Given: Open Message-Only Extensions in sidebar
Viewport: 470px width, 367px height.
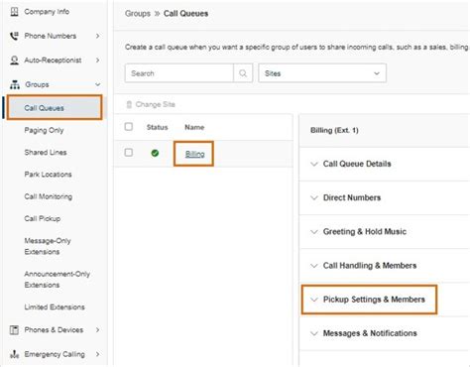Looking at the screenshot, I should pyautogui.click(x=48, y=246).
